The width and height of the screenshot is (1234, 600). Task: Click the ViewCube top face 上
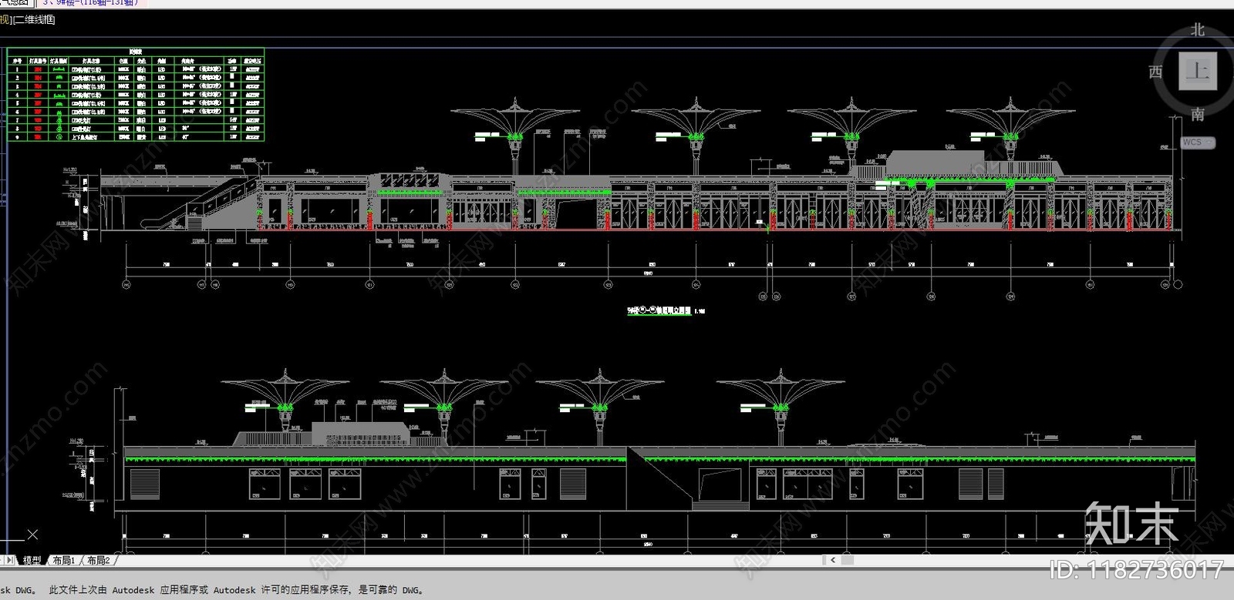coord(1197,71)
